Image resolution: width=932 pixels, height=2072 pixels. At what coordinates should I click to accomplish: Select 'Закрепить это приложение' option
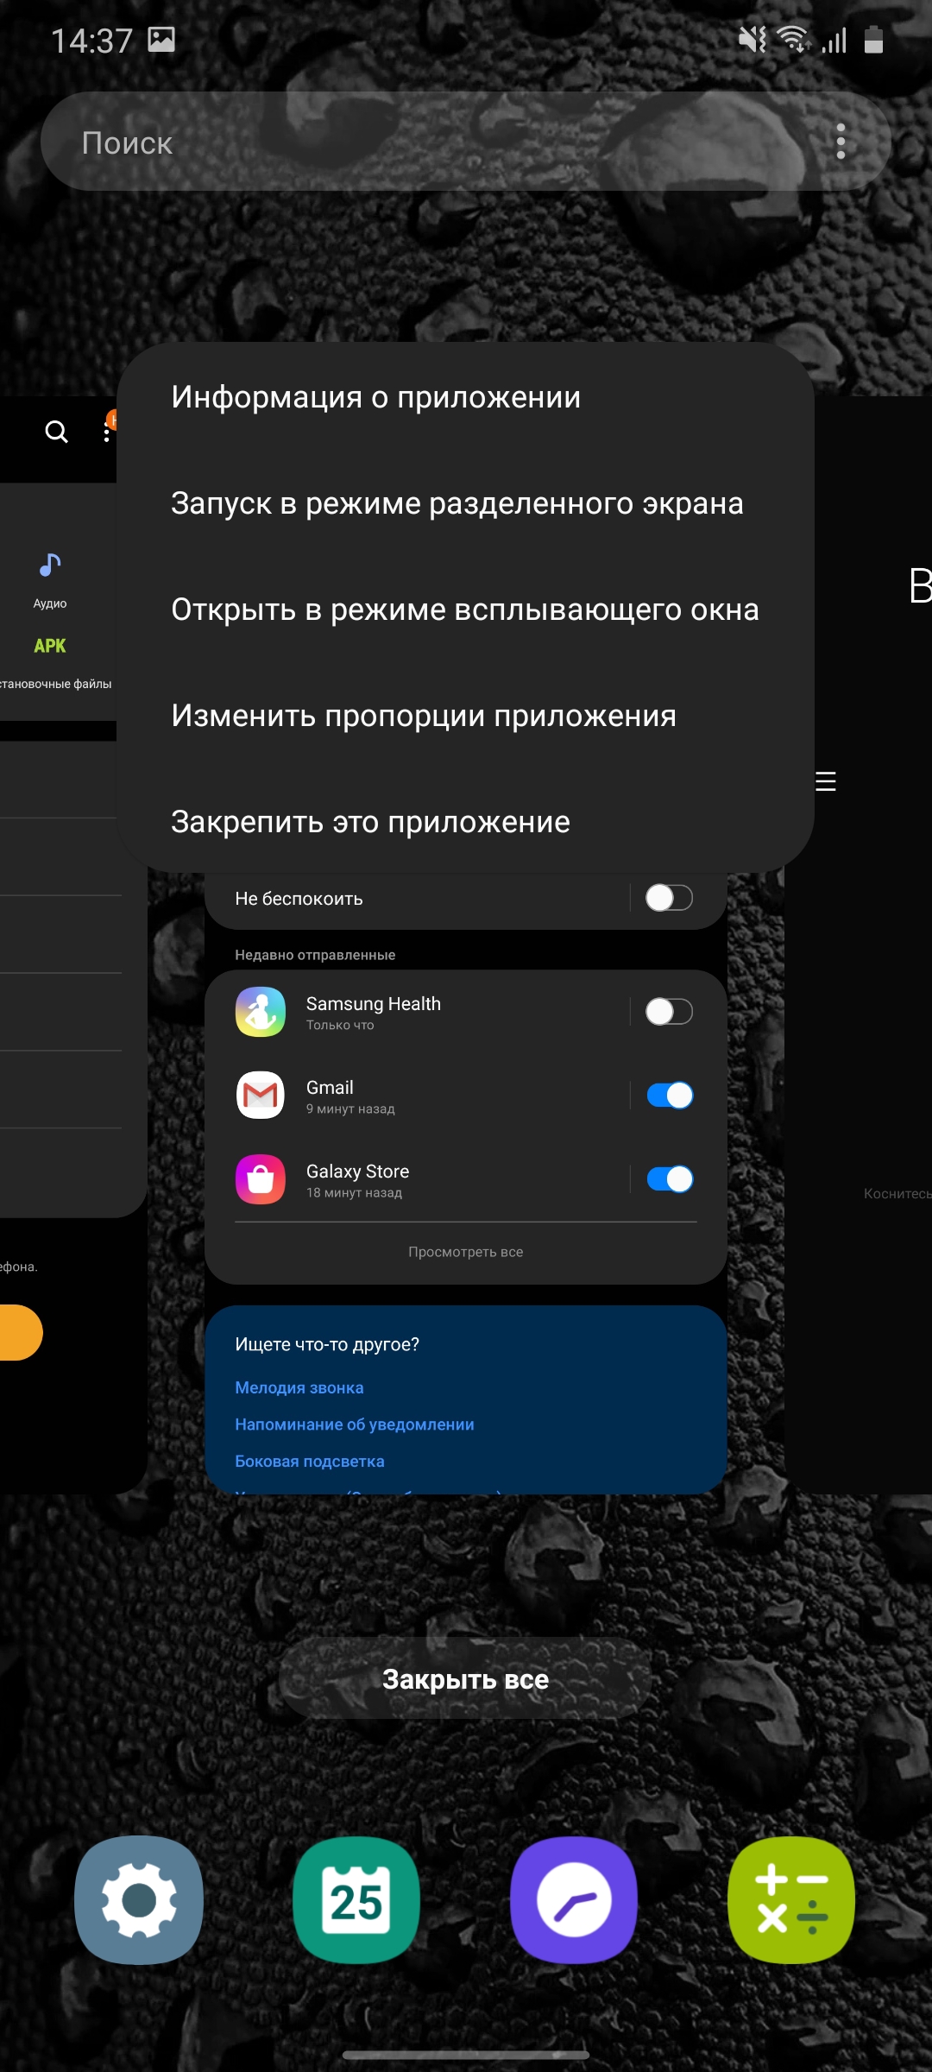click(371, 822)
